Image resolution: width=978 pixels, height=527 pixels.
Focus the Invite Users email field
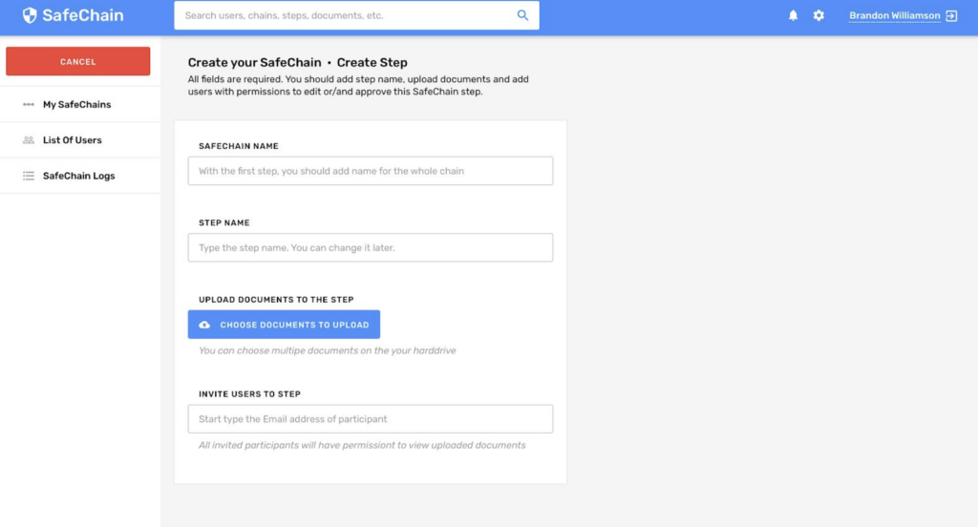coord(370,419)
